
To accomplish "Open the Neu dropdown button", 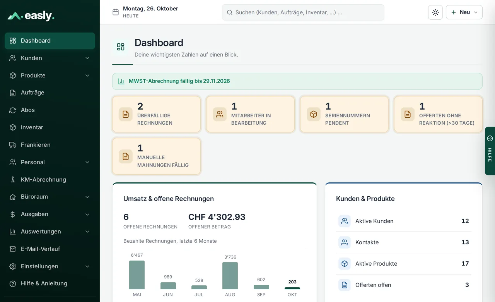I will click(464, 12).
